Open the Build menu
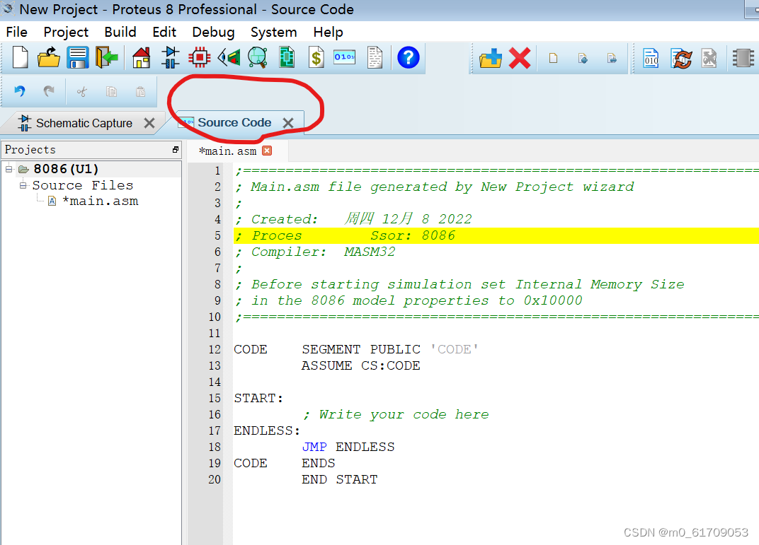The image size is (759, 545). [120, 32]
